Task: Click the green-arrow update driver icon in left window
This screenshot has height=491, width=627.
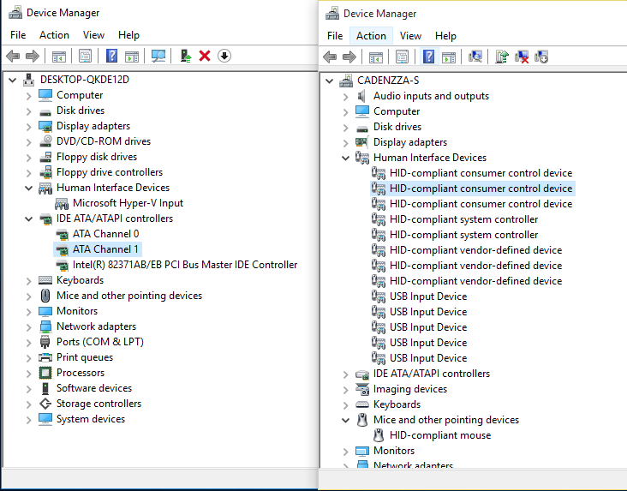Action: pyautogui.click(x=185, y=56)
